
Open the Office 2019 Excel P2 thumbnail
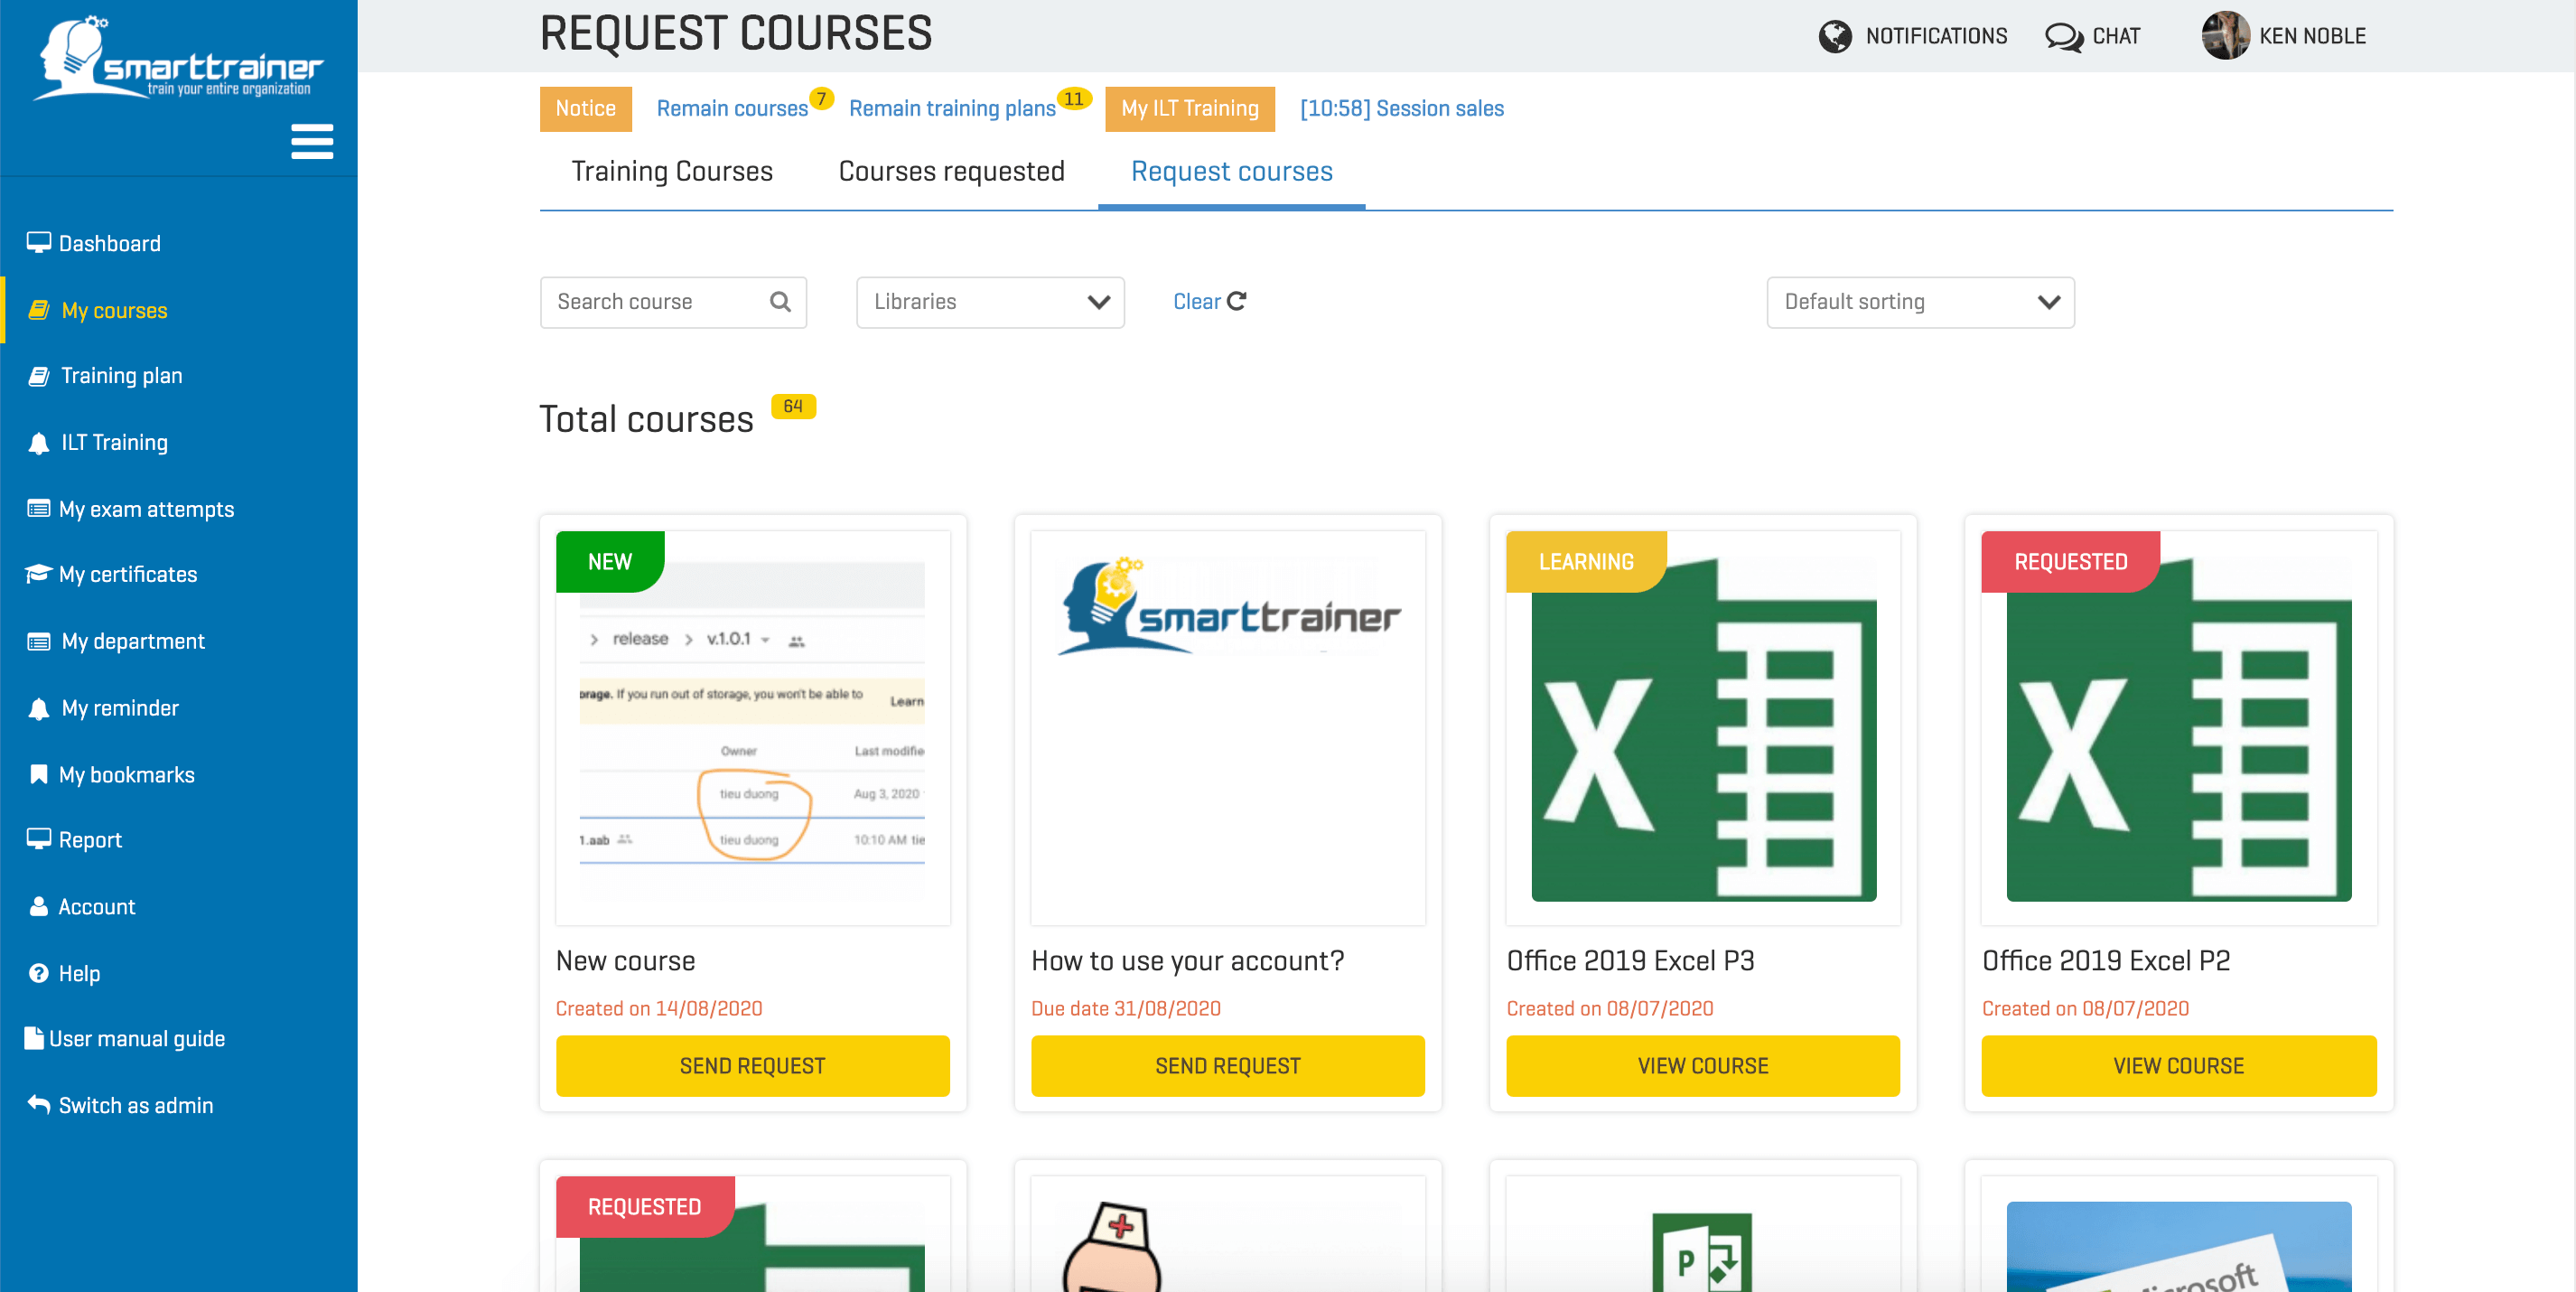pos(2179,728)
